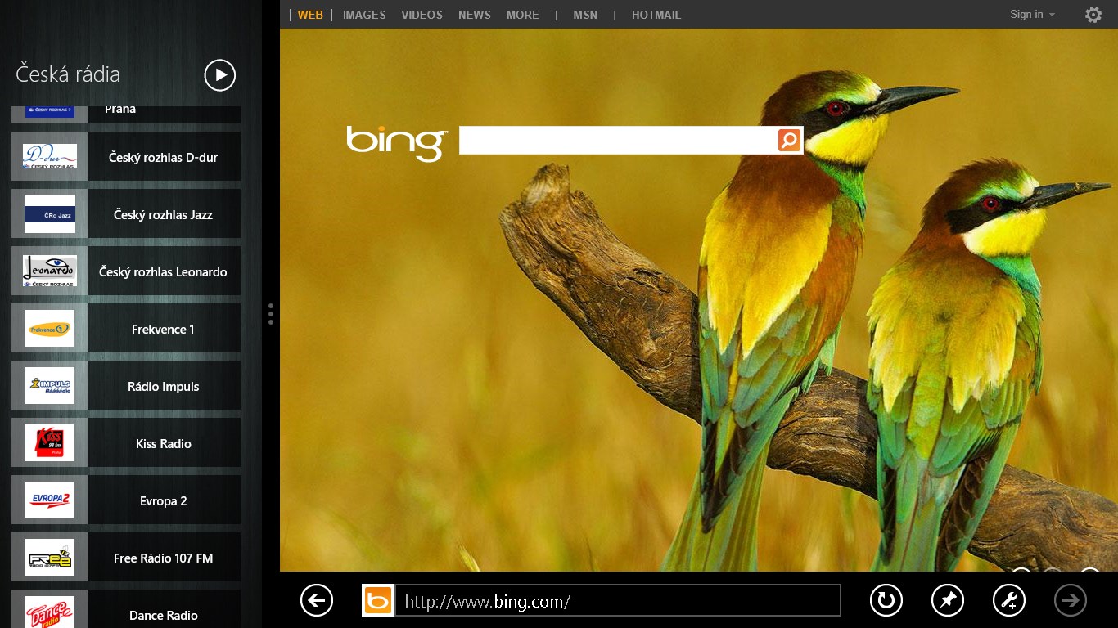Click the Rádio Impuls logo icon
Viewport: 1118px width, 628px height.
pyautogui.click(x=49, y=385)
